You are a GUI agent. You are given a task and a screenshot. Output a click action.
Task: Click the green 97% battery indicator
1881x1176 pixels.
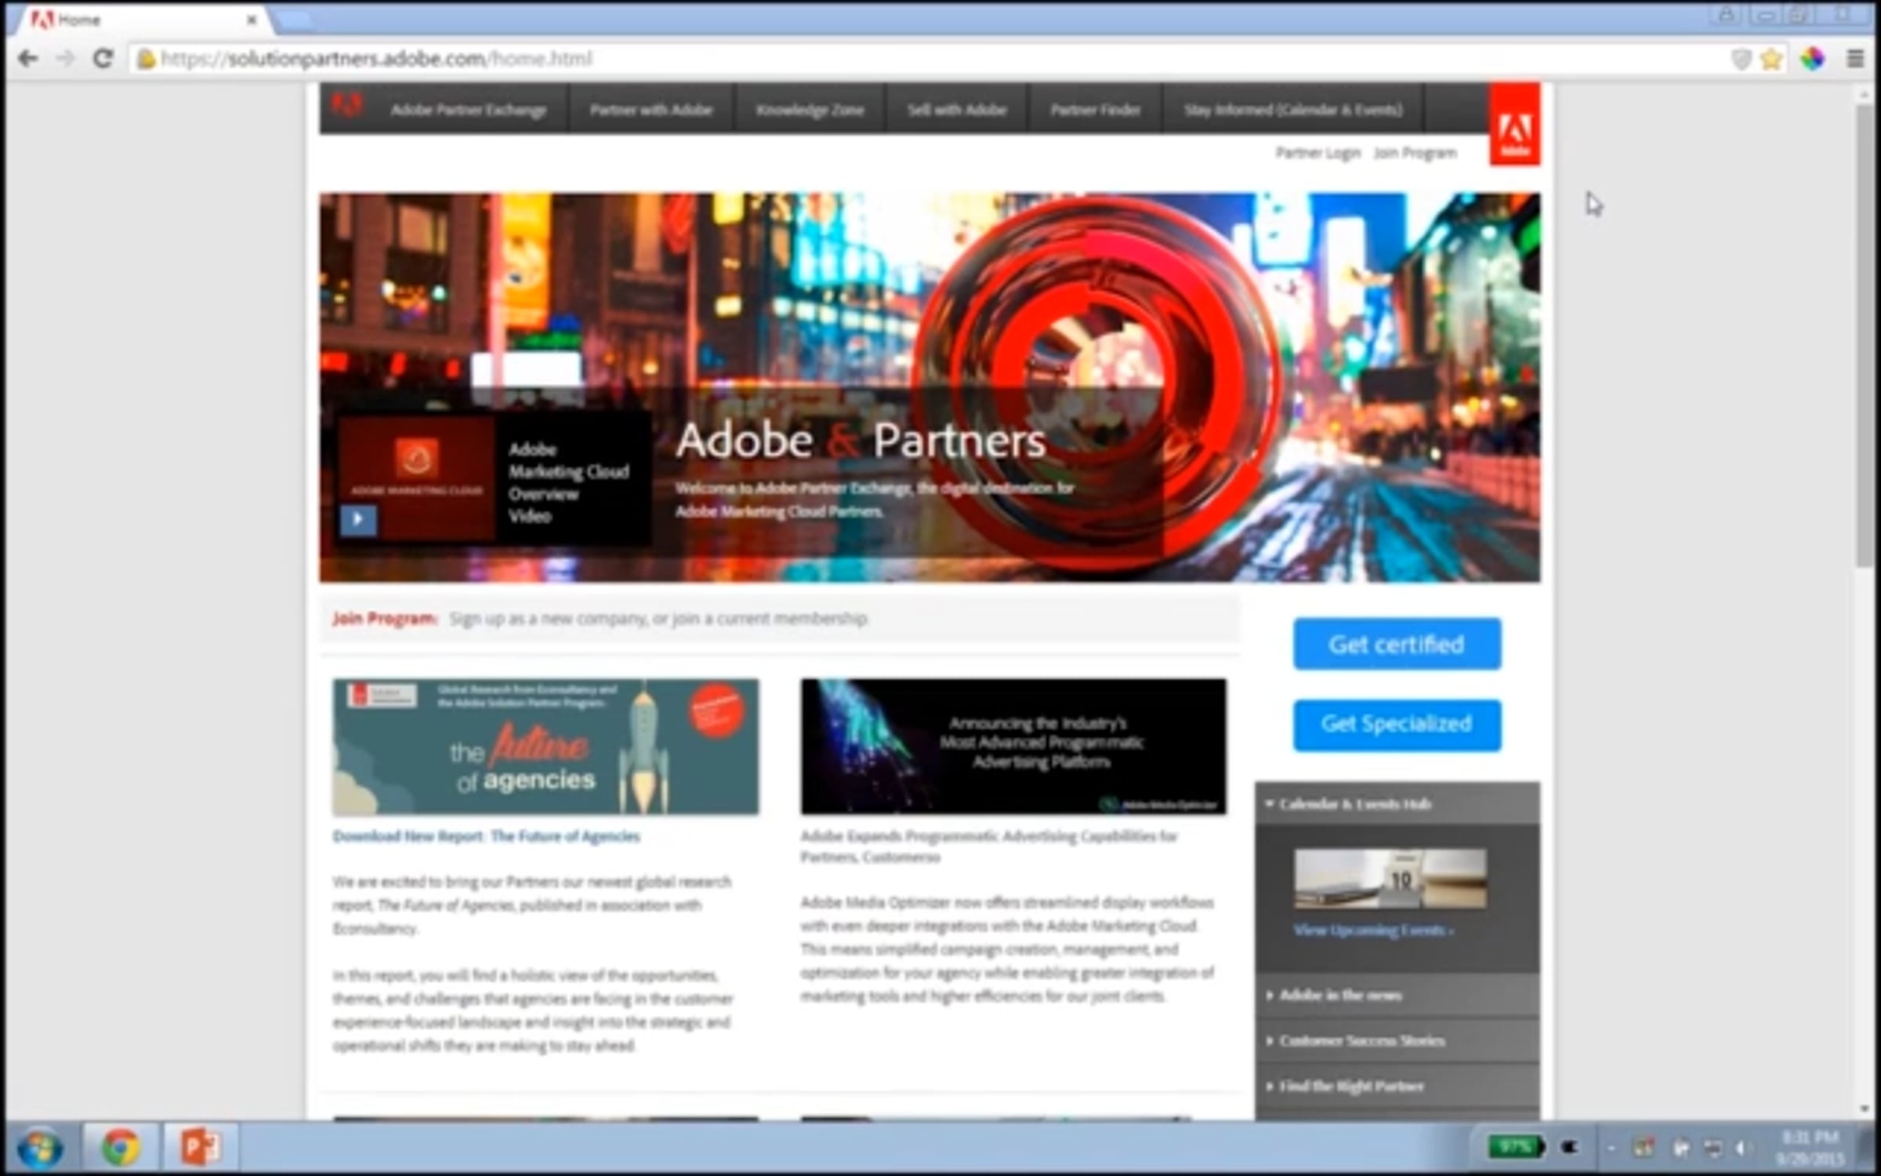pos(1515,1148)
